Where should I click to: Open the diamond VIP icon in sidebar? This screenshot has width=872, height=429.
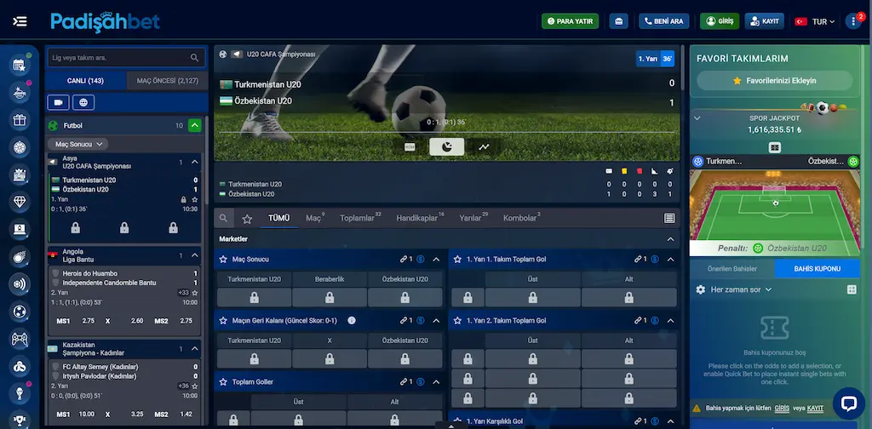coord(20,202)
